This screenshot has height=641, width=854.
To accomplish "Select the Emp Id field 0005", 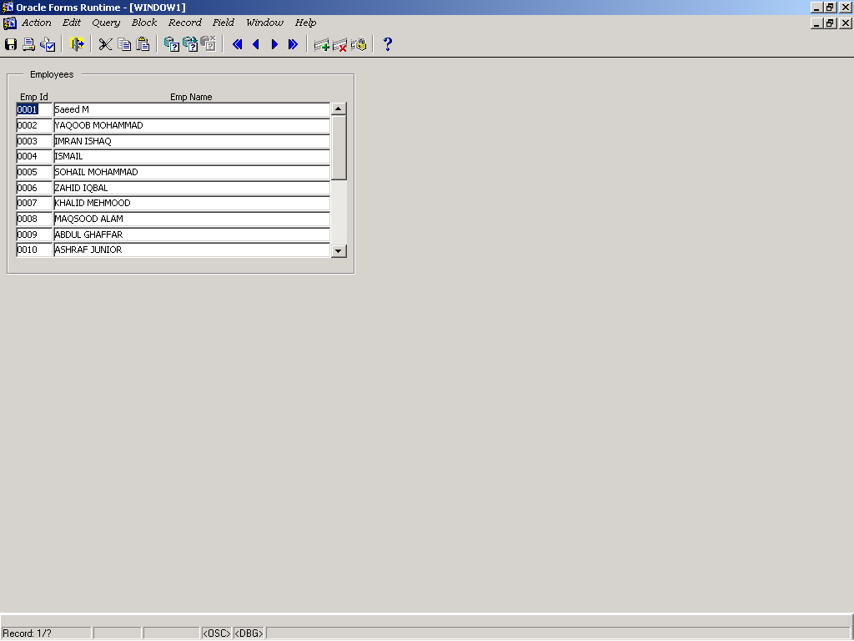I will point(34,172).
